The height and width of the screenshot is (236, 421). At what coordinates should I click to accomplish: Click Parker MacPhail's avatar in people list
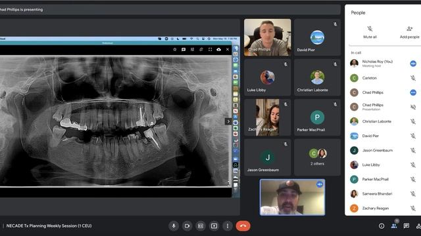354,179
